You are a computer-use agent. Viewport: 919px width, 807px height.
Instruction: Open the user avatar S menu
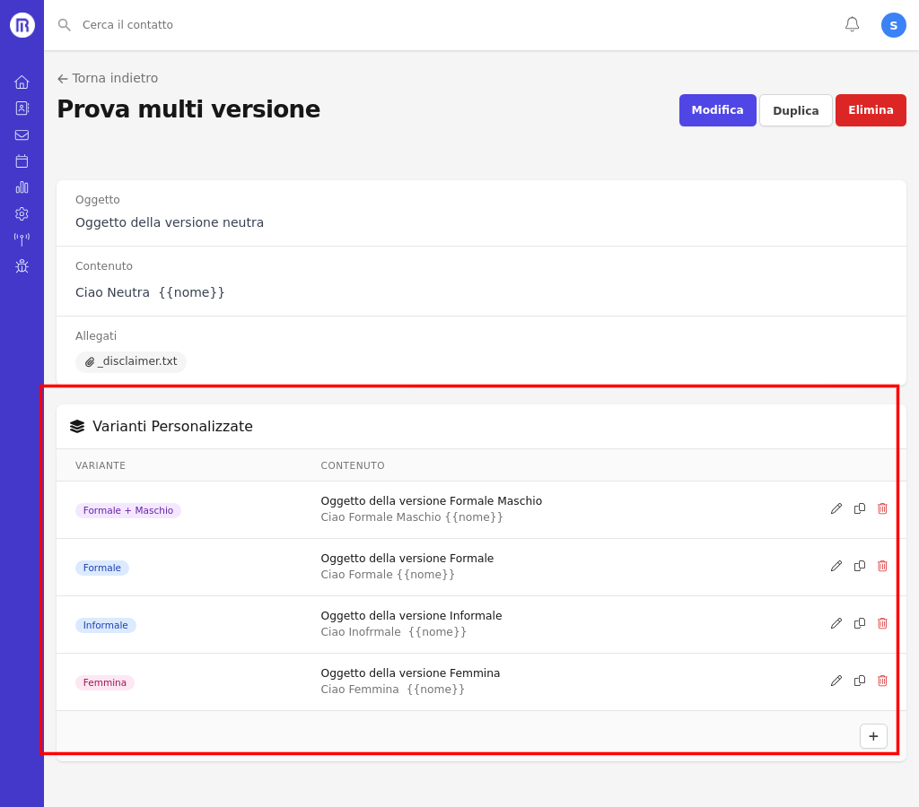pyautogui.click(x=893, y=25)
